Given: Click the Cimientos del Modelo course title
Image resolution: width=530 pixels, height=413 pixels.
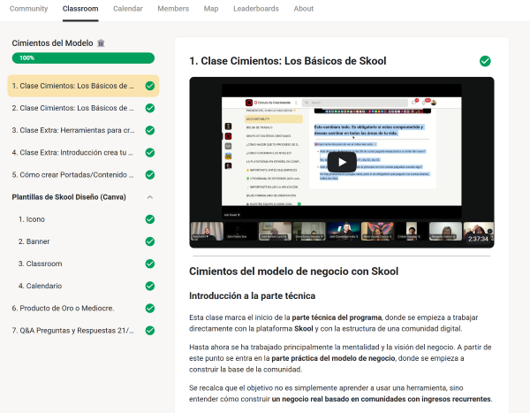Looking at the screenshot, I should (x=52, y=43).
